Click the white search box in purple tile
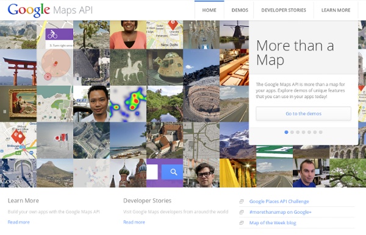 pyautogui.click(x=152, y=172)
